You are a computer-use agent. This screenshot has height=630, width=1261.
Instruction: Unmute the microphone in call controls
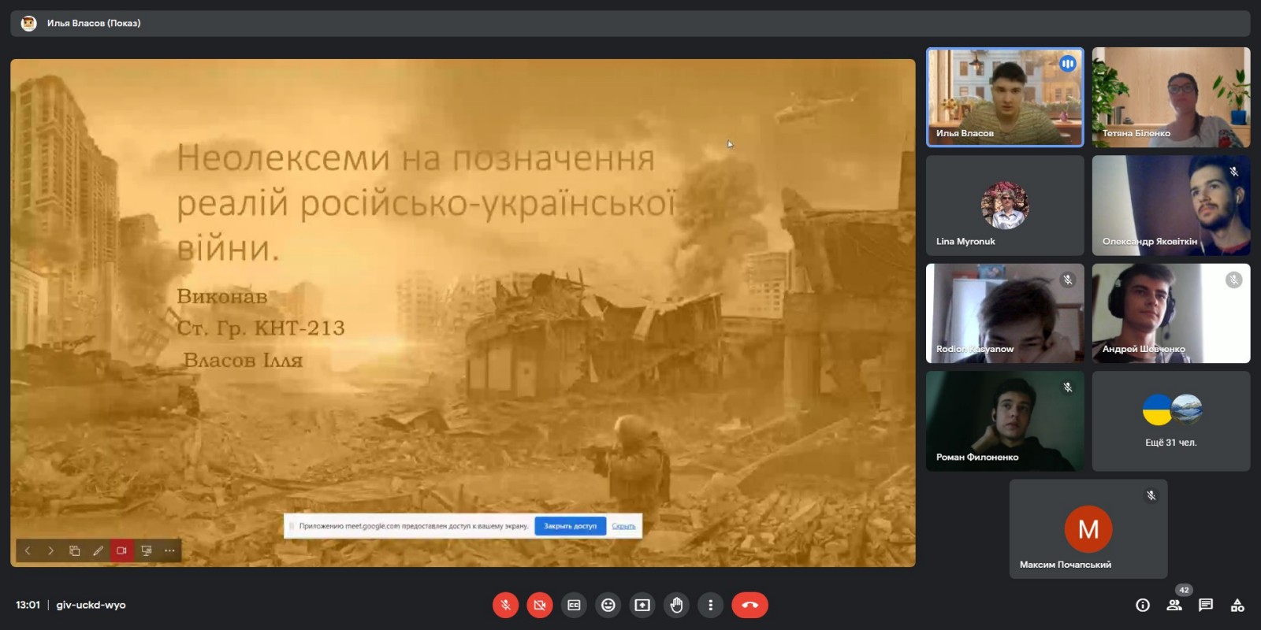coord(505,605)
